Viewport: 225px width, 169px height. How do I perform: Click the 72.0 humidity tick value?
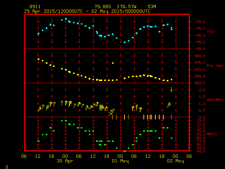tap(201, 124)
